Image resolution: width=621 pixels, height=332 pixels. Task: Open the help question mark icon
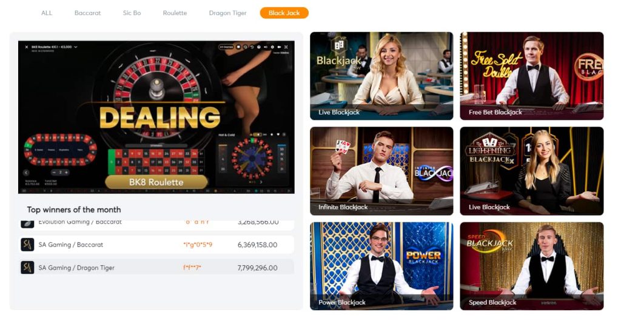[x=258, y=47]
